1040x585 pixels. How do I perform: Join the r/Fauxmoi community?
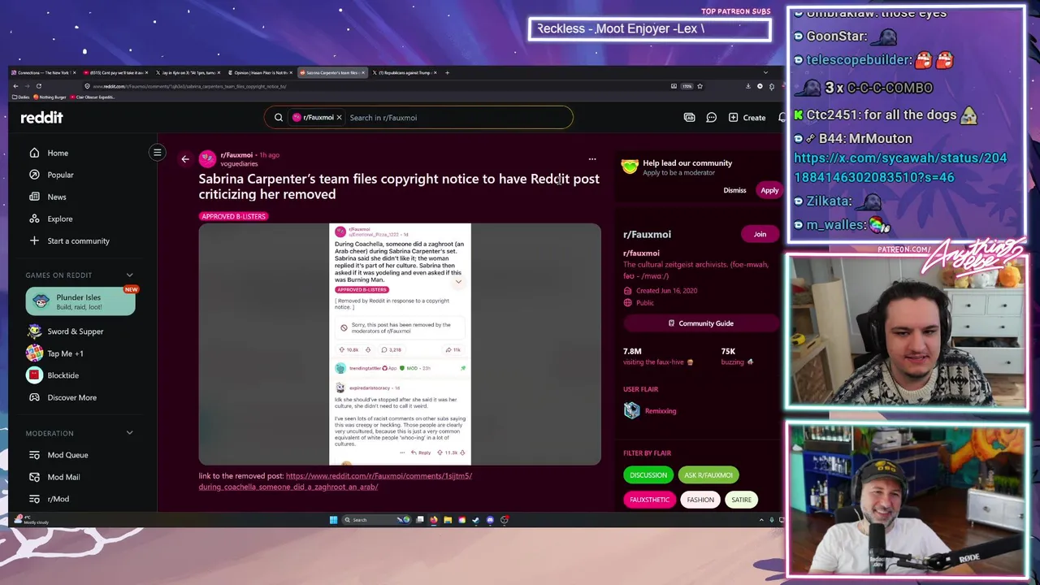pyautogui.click(x=760, y=234)
